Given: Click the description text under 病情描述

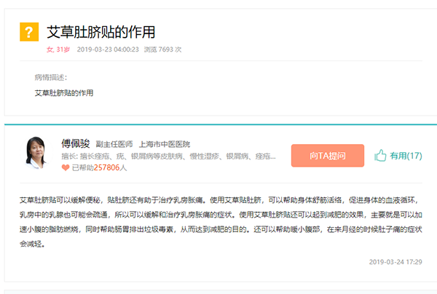Looking at the screenshot, I should pyautogui.click(x=64, y=93).
